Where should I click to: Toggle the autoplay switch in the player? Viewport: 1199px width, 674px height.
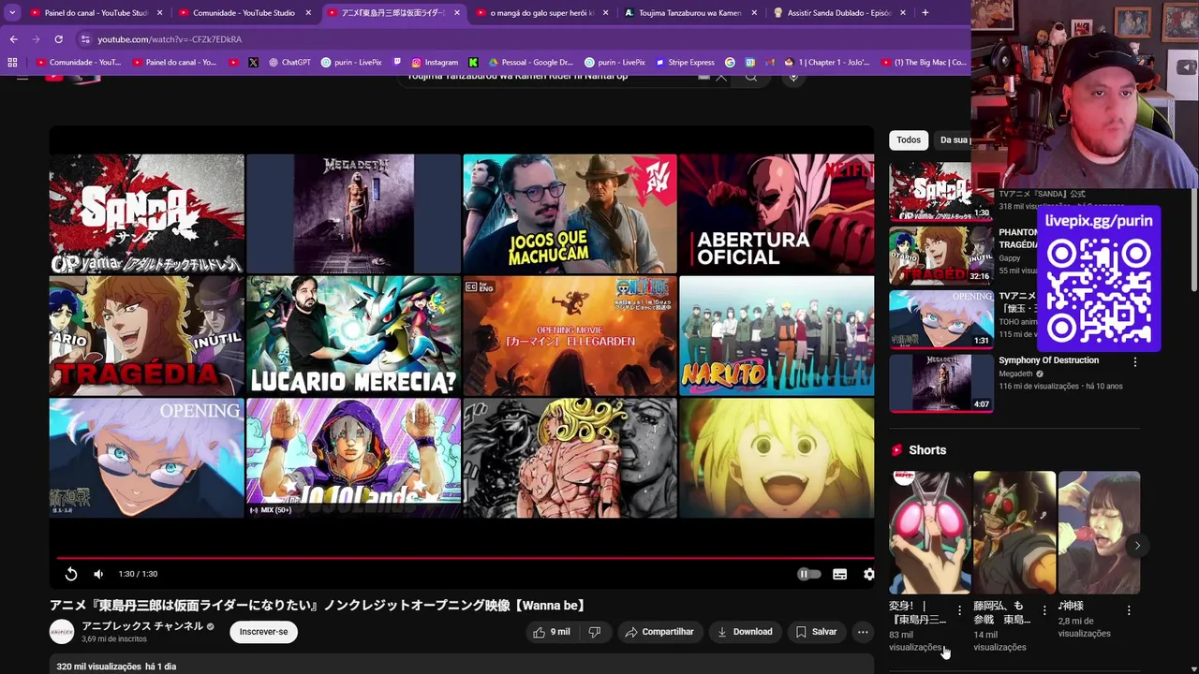(x=807, y=574)
